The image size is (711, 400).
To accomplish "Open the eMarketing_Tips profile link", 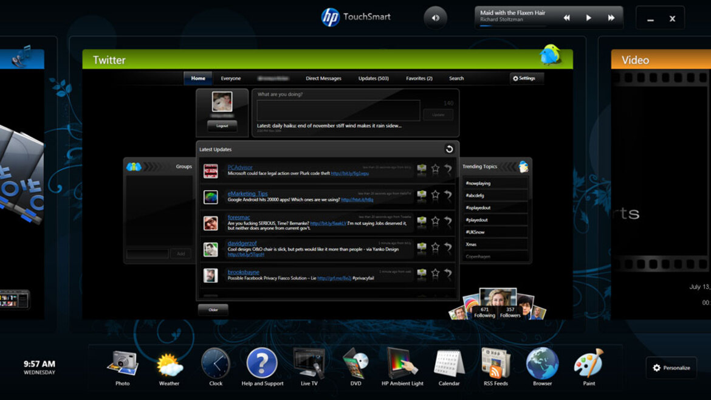I will pyautogui.click(x=247, y=194).
